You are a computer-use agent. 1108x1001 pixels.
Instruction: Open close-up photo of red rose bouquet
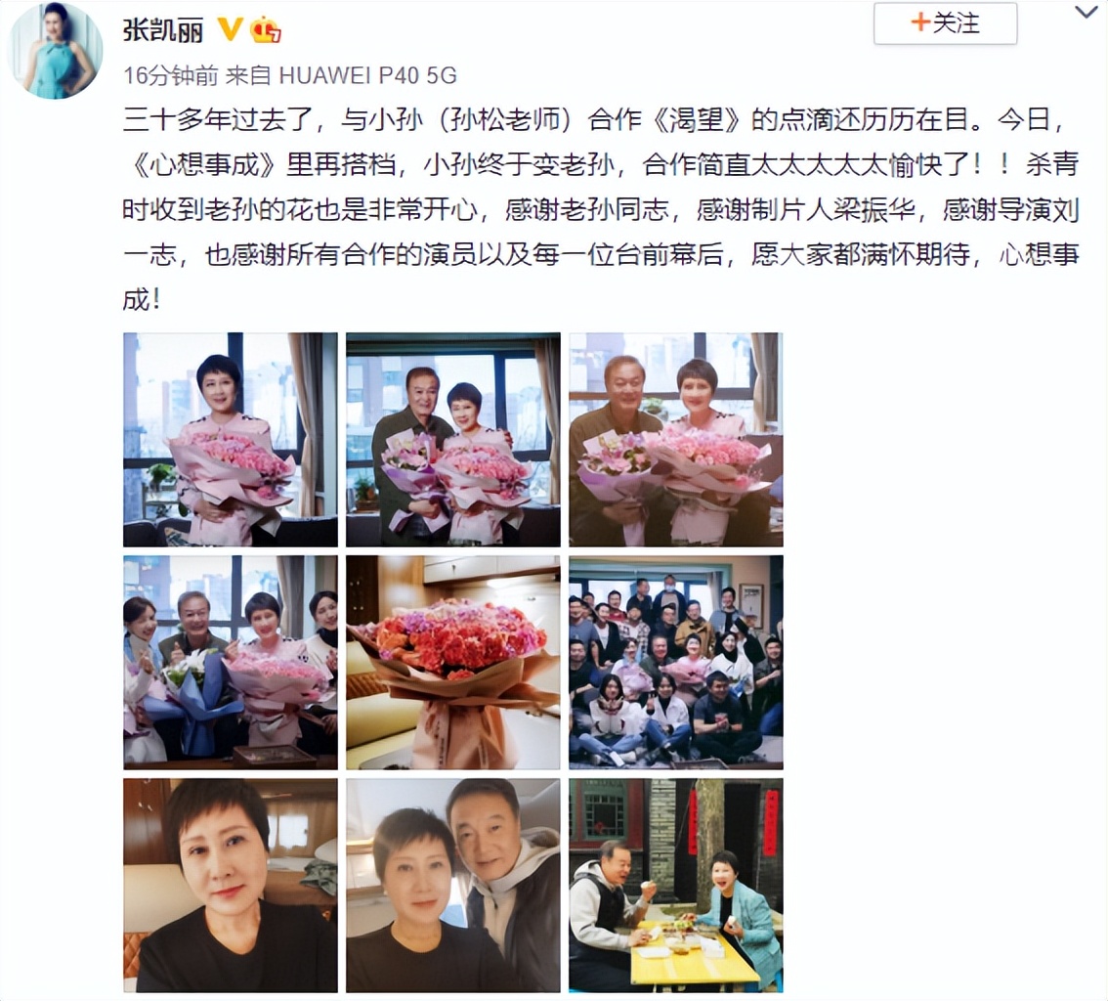453,663
